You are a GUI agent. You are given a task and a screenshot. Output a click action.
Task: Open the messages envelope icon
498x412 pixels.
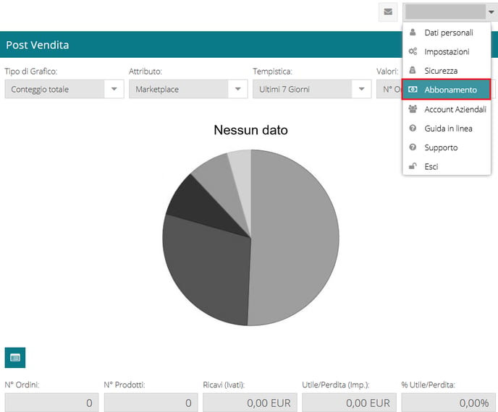pos(388,12)
